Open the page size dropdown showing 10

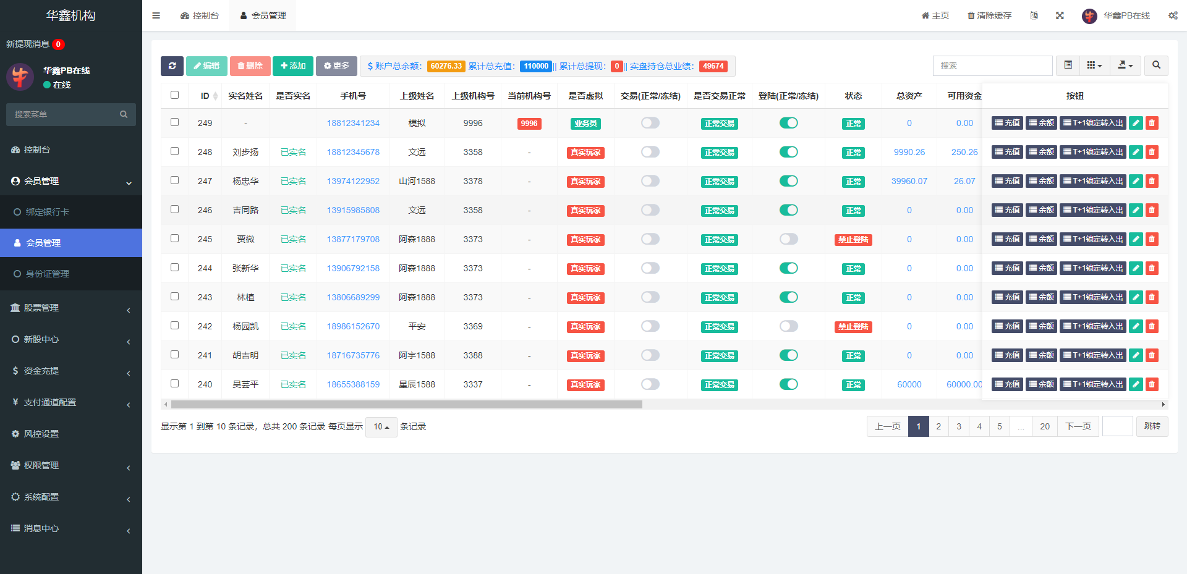(381, 427)
